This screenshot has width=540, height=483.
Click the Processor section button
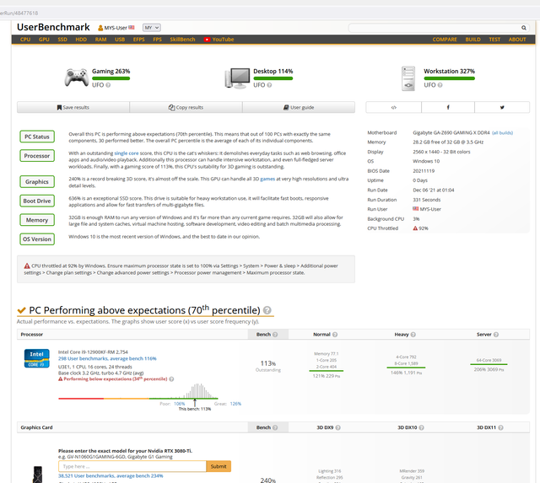pyautogui.click(x=37, y=156)
